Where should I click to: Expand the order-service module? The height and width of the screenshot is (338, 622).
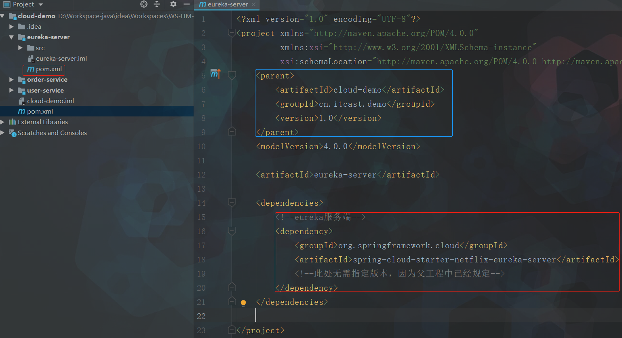click(x=11, y=80)
